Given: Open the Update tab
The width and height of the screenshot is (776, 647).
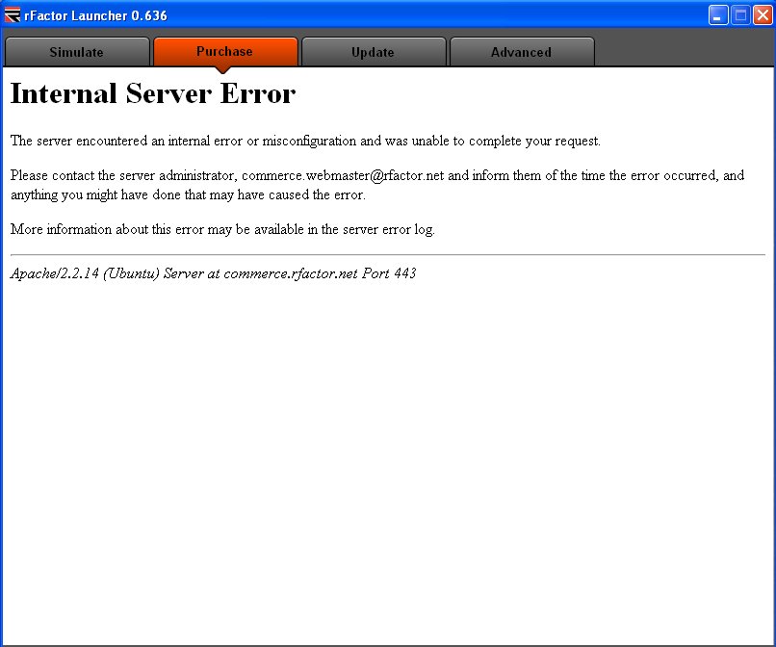Looking at the screenshot, I should [374, 52].
